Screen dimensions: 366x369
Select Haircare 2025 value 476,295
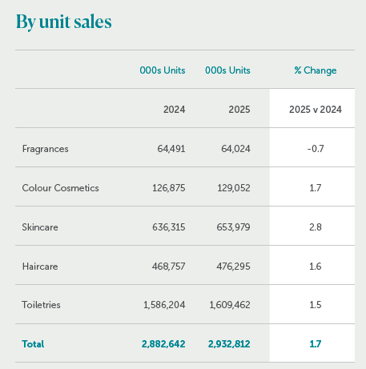pyautogui.click(x=233, y=267)
